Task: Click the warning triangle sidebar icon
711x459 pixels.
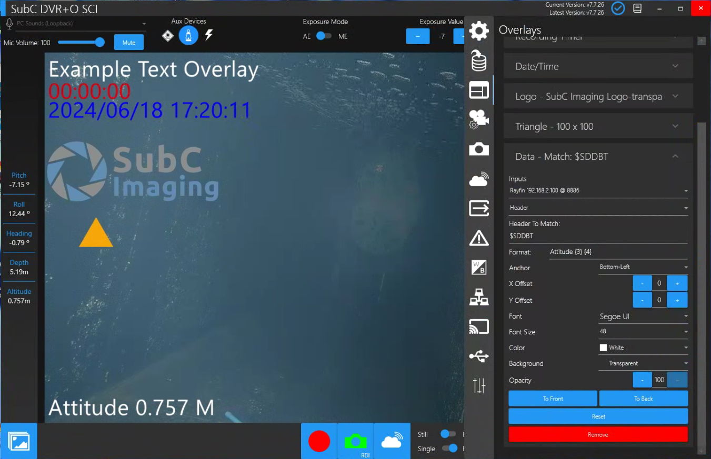Action: pos(478,238)
